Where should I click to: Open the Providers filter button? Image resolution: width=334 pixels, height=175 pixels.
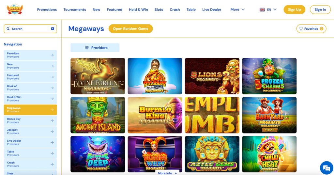pos(95,48)
